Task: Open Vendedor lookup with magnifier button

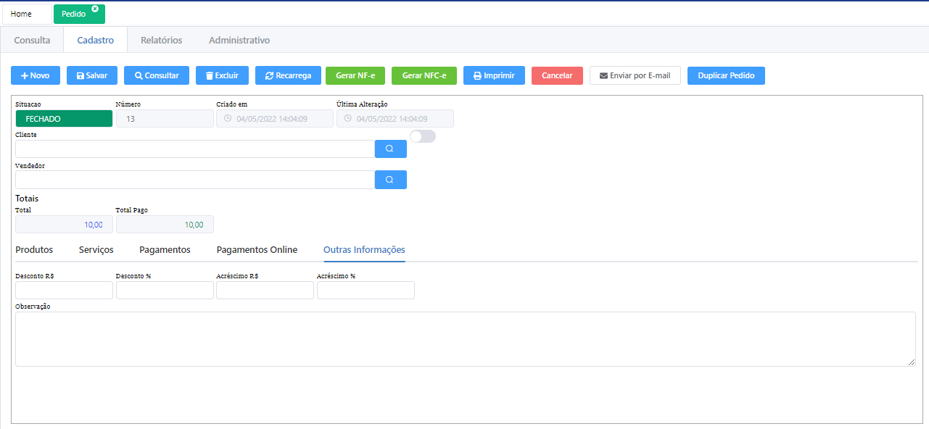Action: click(390, 180)
